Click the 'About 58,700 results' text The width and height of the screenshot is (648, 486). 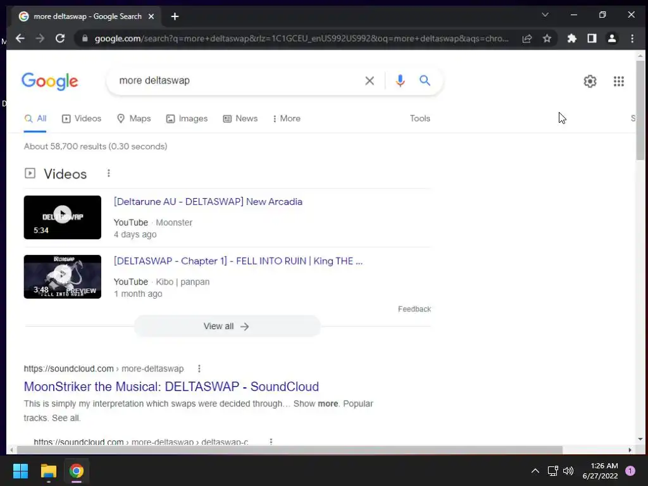tap(96, 146)
